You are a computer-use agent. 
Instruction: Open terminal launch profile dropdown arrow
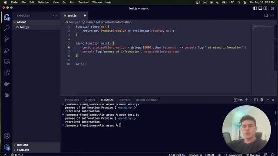pyautogui.click(x=250, y=100)
